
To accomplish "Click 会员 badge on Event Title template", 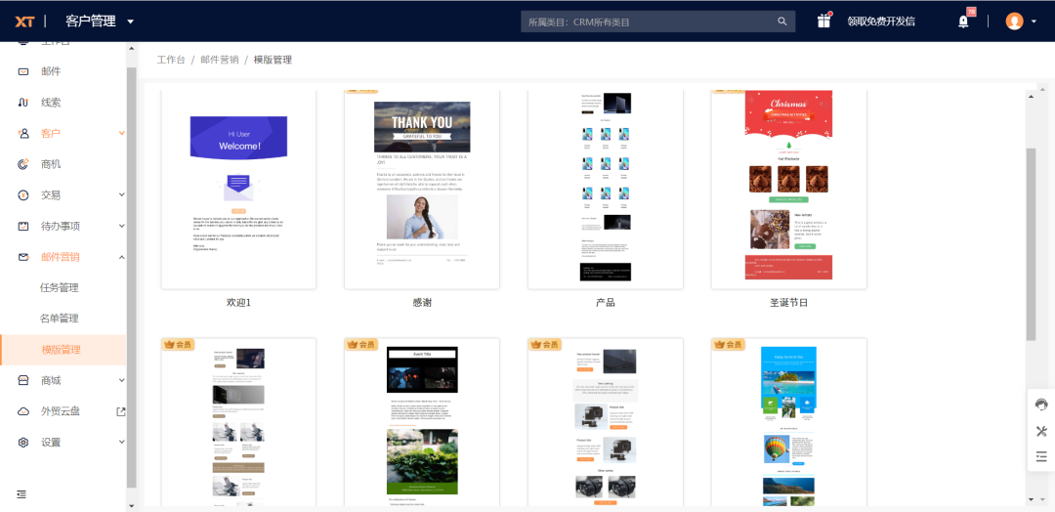I will click(x=360, y=345).
